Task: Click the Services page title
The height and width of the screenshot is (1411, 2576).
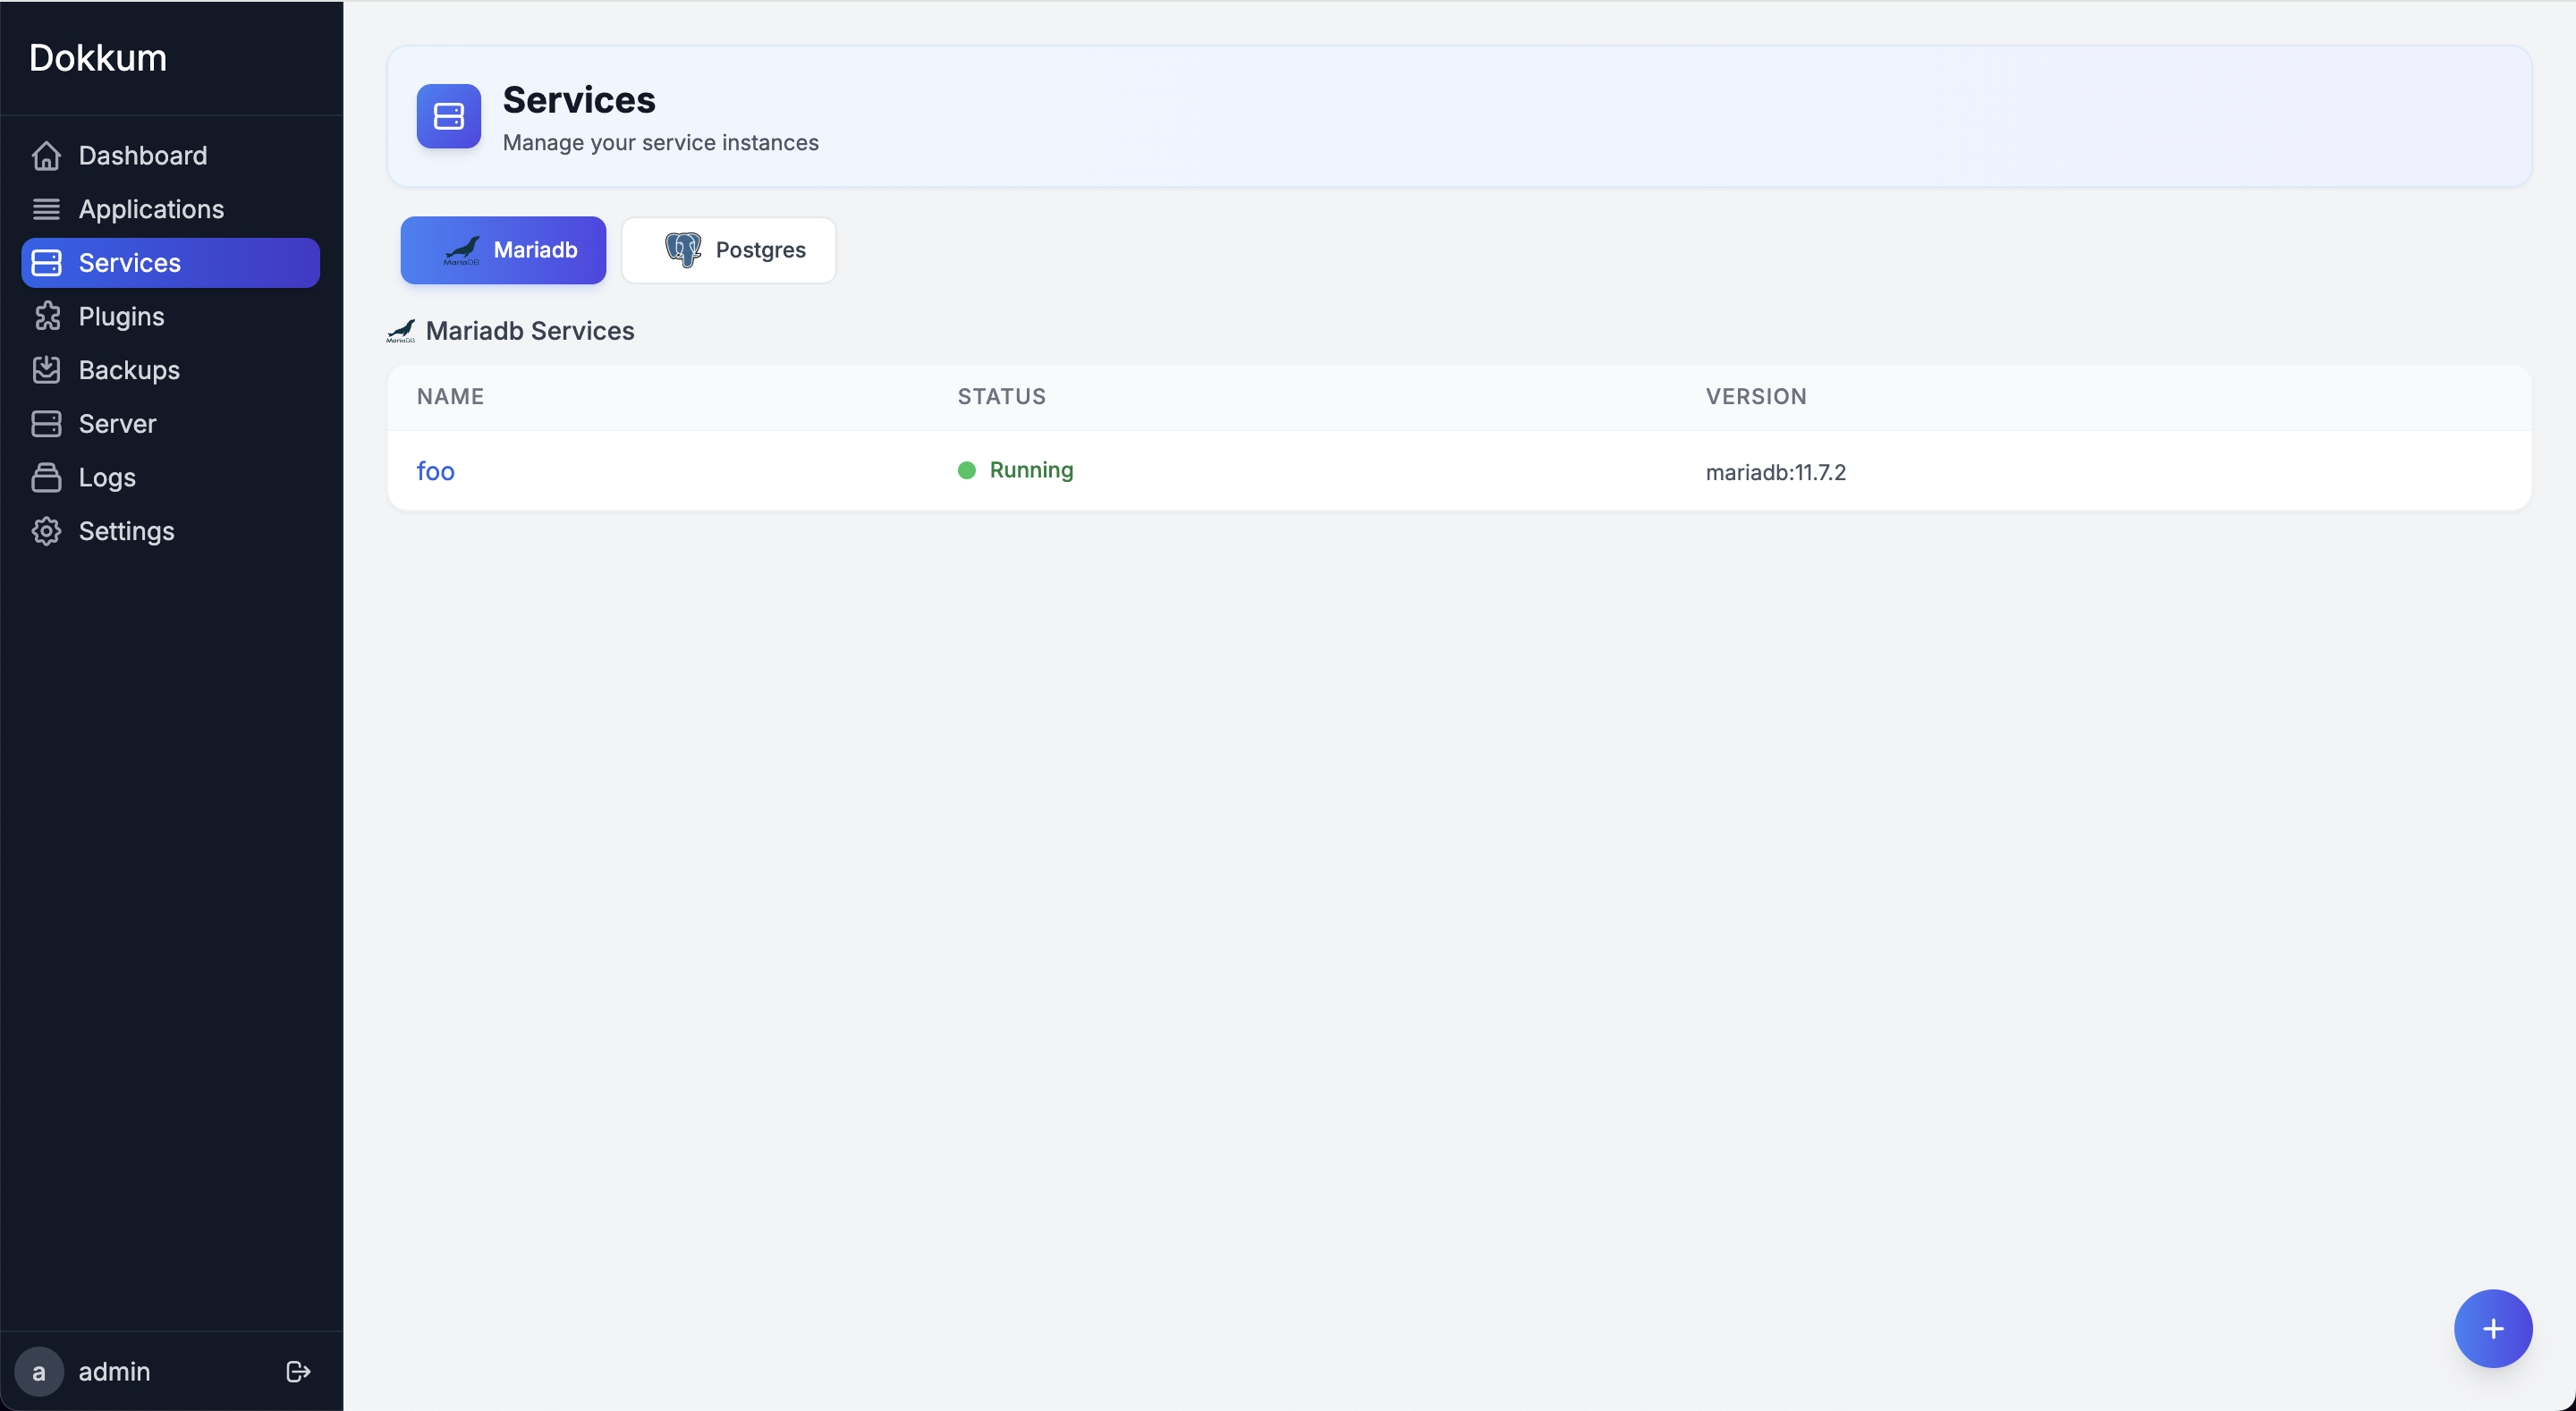Action: [x=579, y=100]
